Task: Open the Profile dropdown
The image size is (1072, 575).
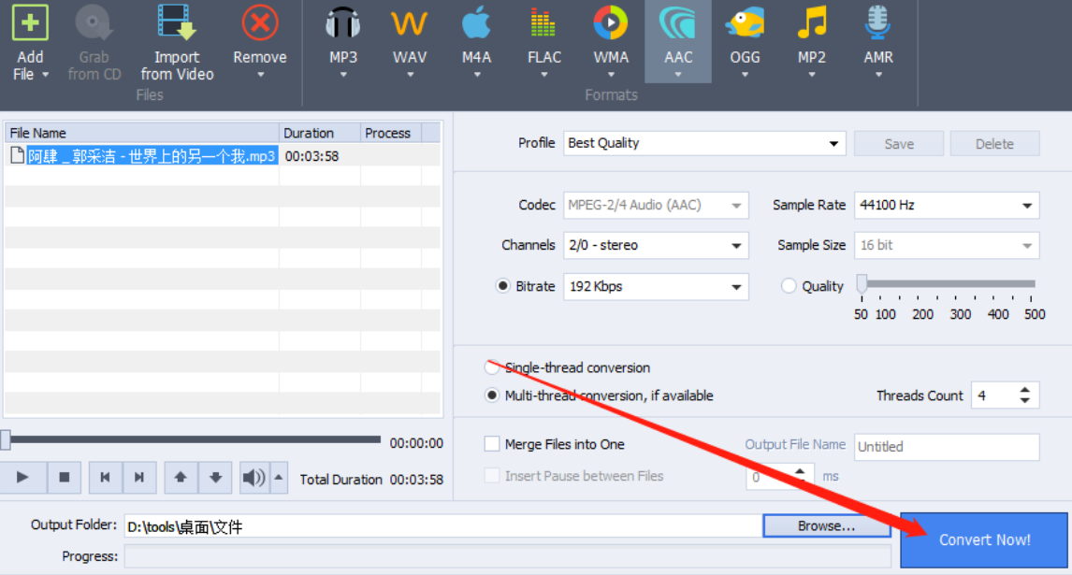Action: pos(834,144)
